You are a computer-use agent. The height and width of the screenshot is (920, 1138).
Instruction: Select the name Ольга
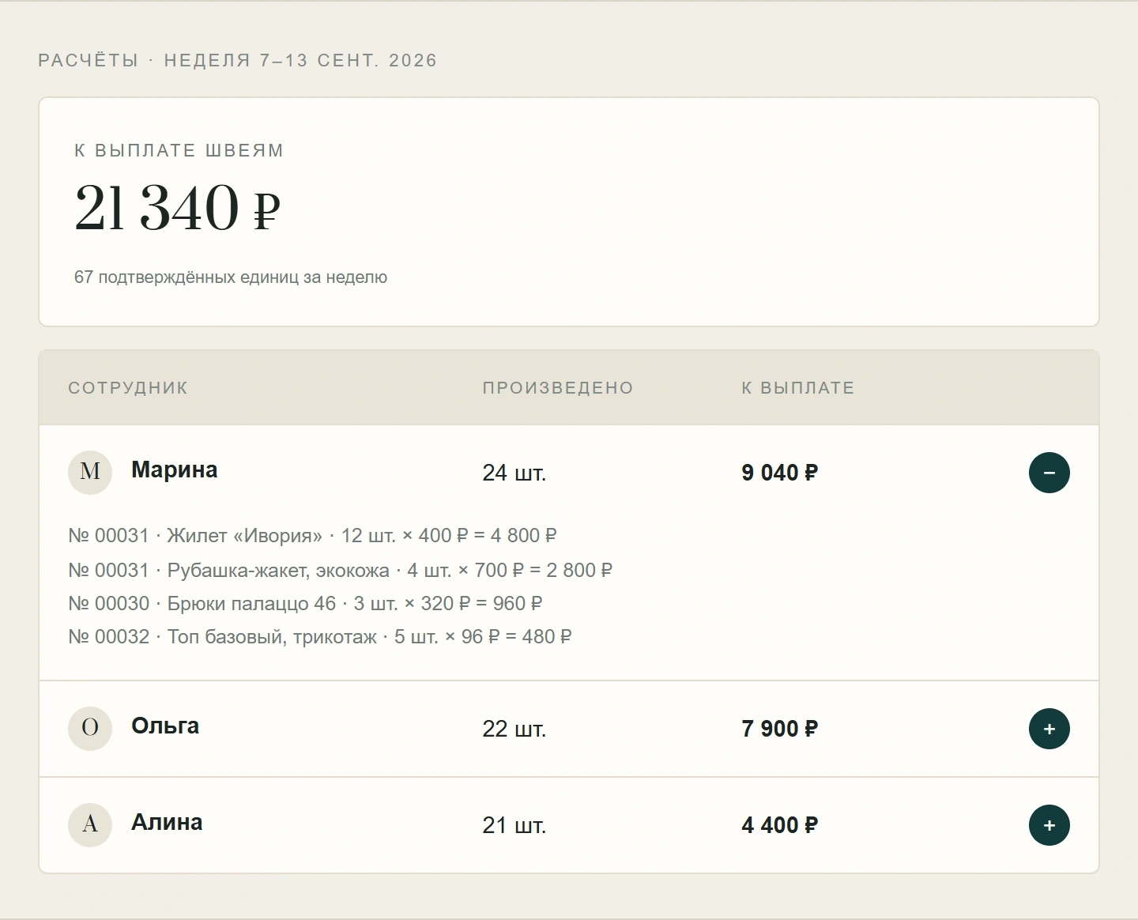(x=165, y=726)
